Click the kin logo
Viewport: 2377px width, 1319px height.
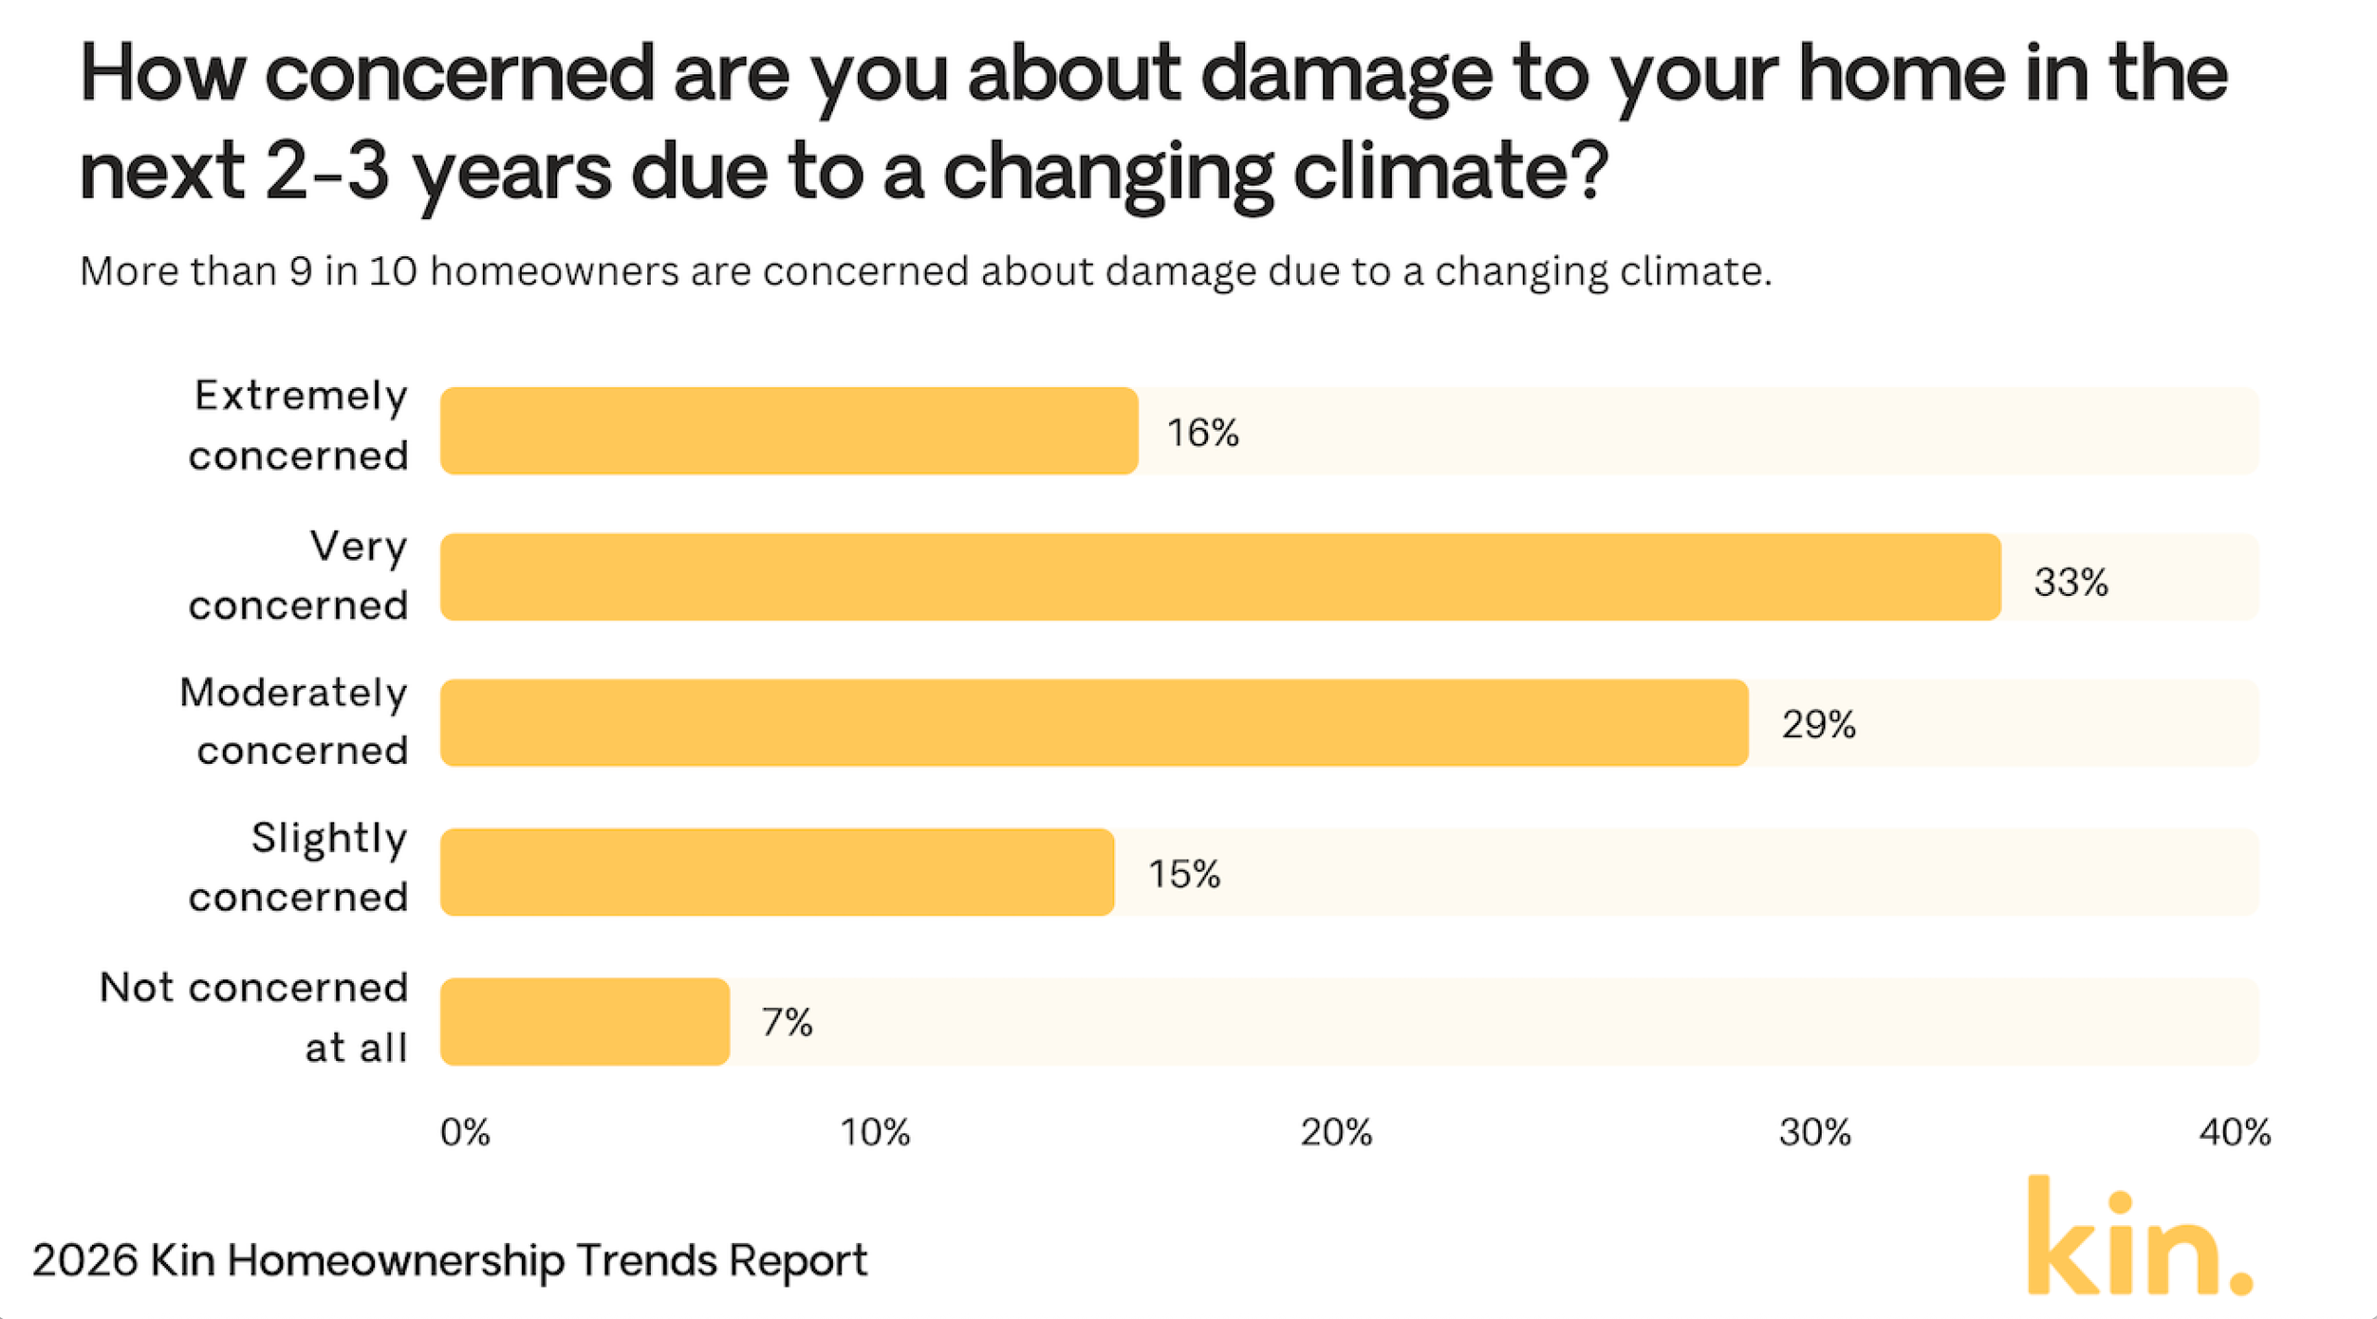pos(2137,1238)
